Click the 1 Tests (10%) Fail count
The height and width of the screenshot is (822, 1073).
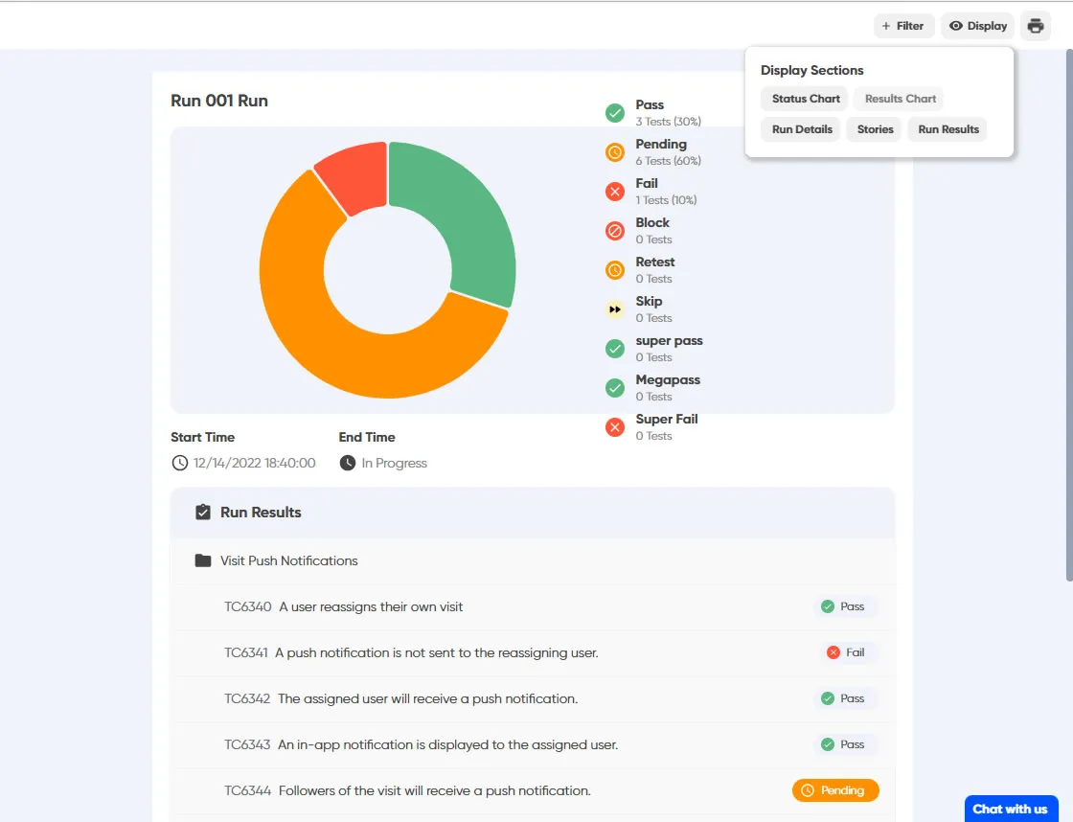point(666,200)
